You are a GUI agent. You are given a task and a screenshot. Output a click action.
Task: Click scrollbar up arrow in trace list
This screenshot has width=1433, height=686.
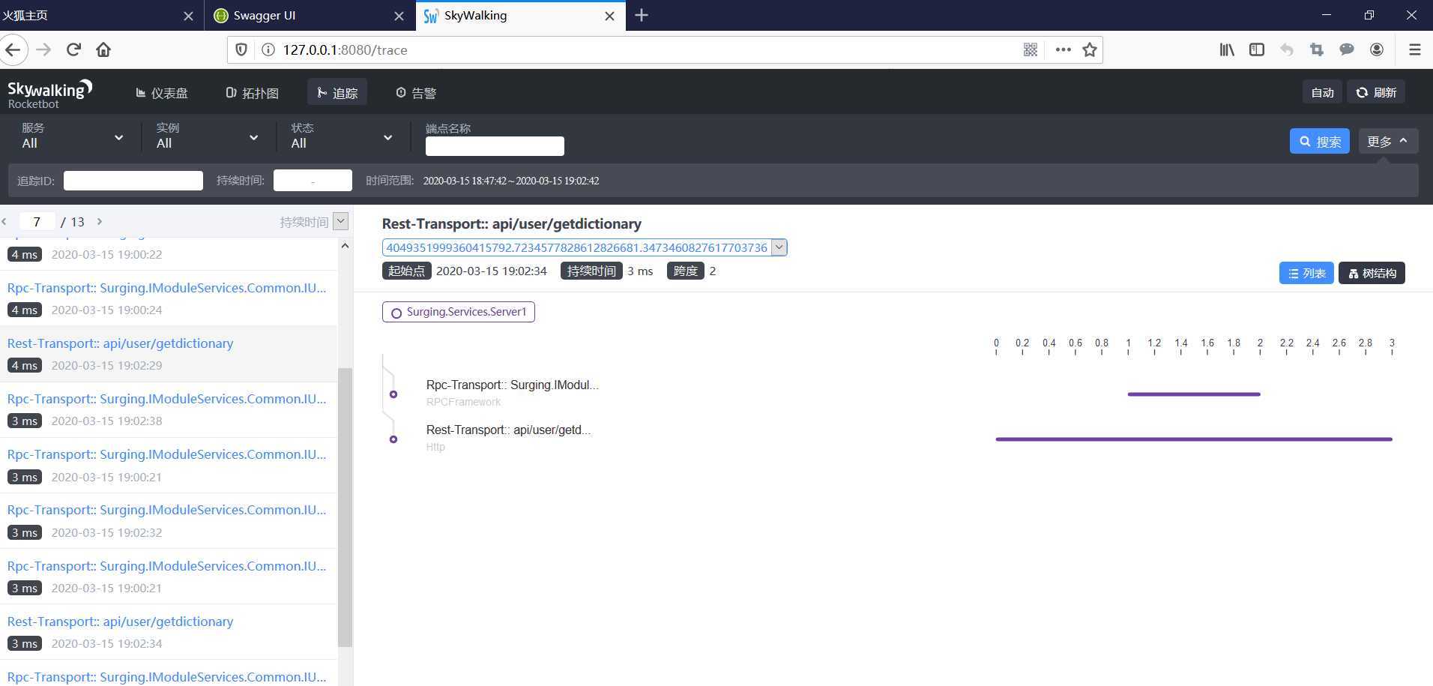pyautogui.click(x=345, y=246)
